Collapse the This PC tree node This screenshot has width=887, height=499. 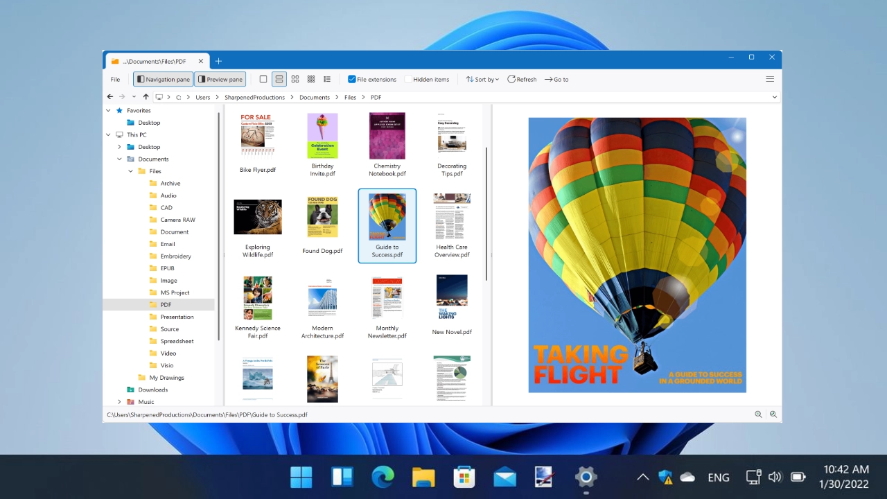coord(108,134)
